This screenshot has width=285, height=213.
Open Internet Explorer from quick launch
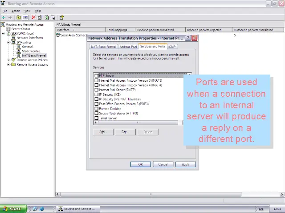(x=42, y=209)
